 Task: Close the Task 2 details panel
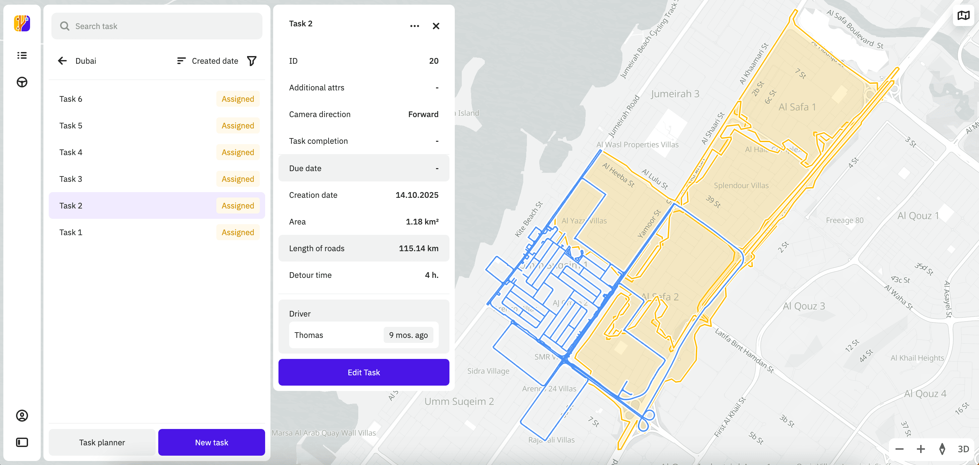[436, 26]
